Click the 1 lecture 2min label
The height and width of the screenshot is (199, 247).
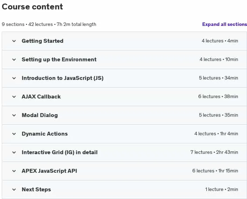point(222,190)
